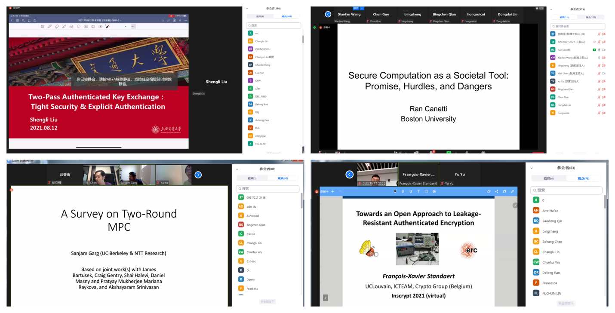Screen dimensions: 615x313
Task: Collapse the 参会者(87) panel using its chevron
Action: tap(237, 169)
